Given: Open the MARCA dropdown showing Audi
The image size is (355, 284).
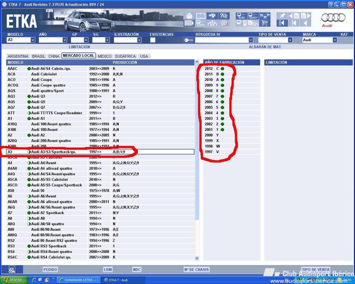Looking at the screenshot, I should tap(335, 40).
